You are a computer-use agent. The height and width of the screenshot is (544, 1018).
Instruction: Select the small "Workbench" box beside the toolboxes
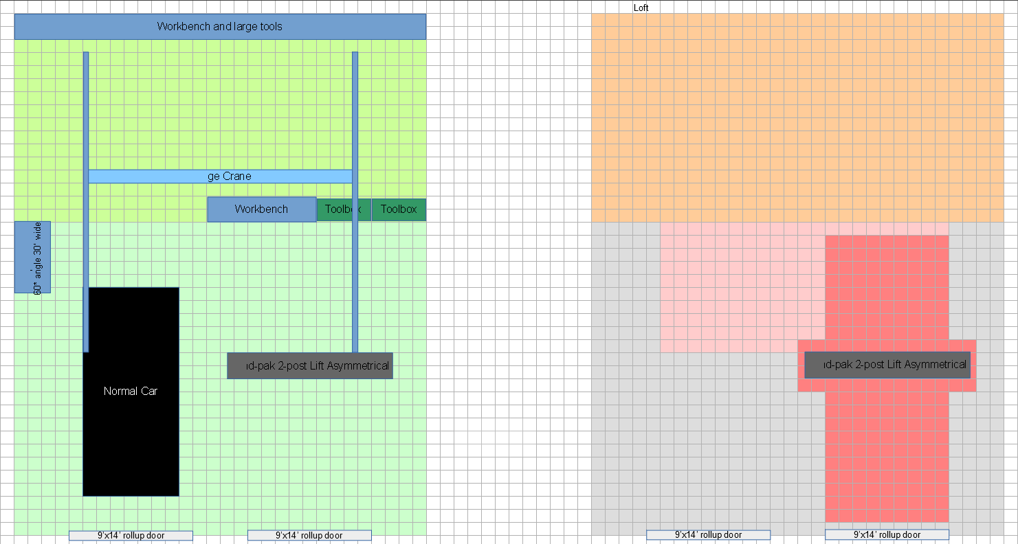coord(261,209)
